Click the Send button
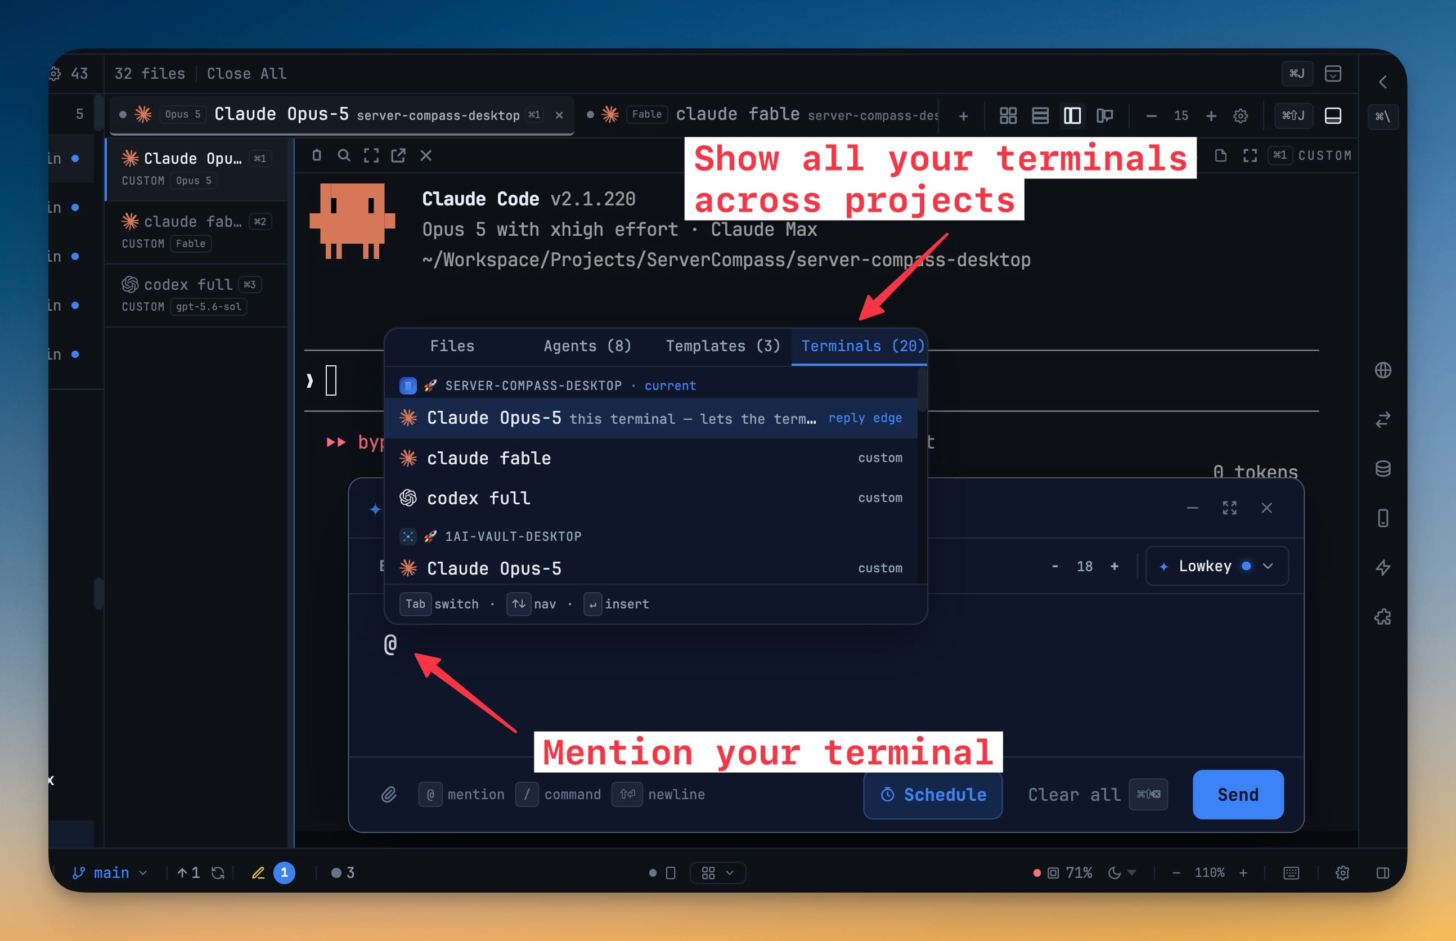This screenshot has width=1456, height=941. coord(1238,794)
